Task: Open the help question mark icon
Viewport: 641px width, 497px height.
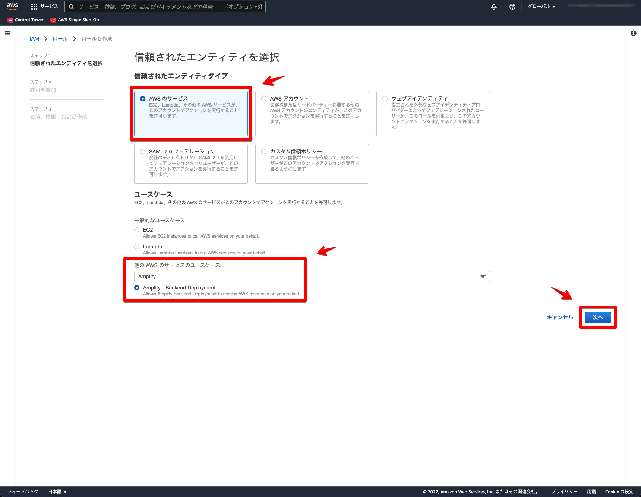Action: tap(512, 7)
